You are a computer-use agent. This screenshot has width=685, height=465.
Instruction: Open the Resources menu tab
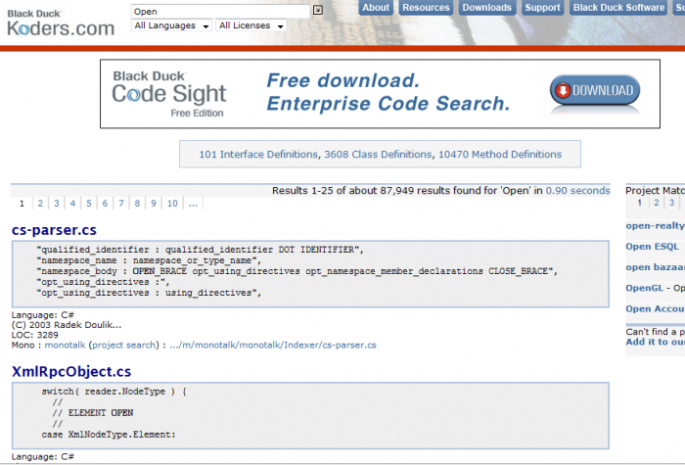[426, 8]
